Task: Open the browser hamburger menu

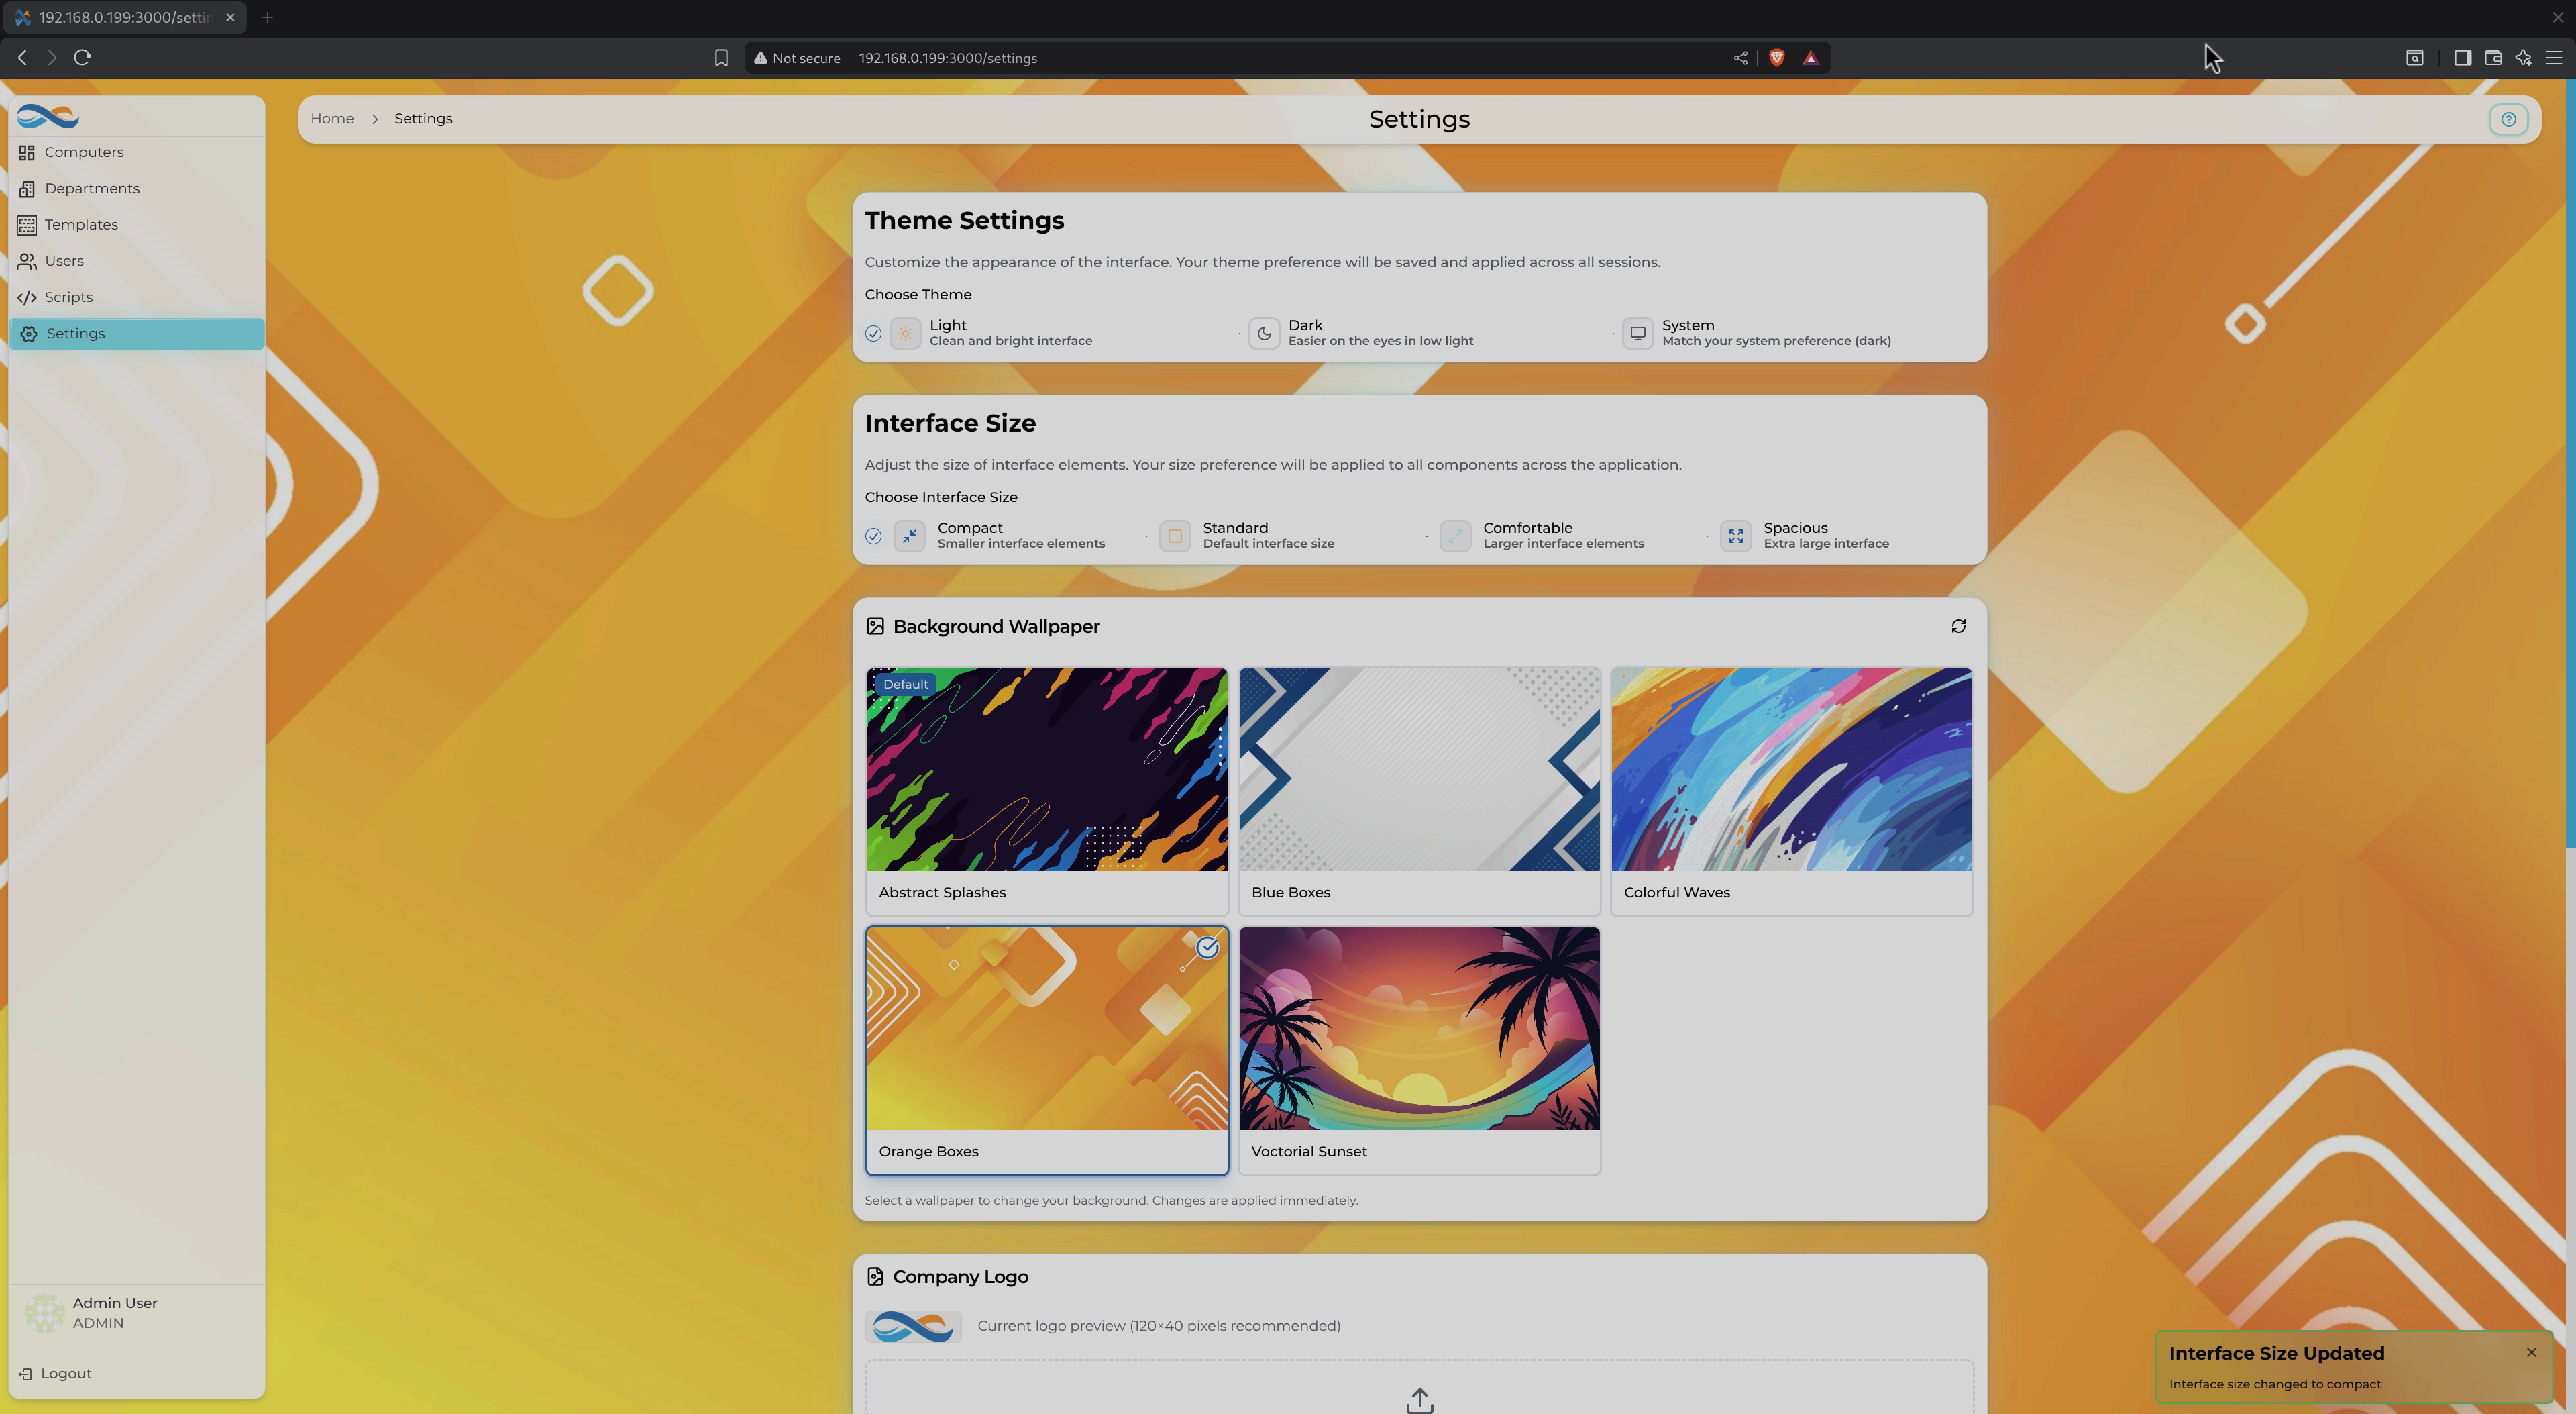Action: [2554, 57]
